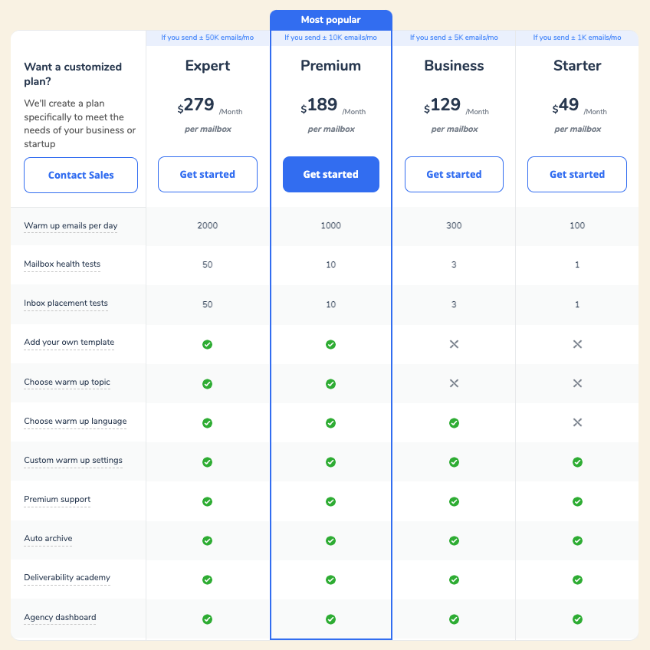The height and width of the screenshot is (650, 650).
Task: Click Get started under Premium plan
Action: 330,174
